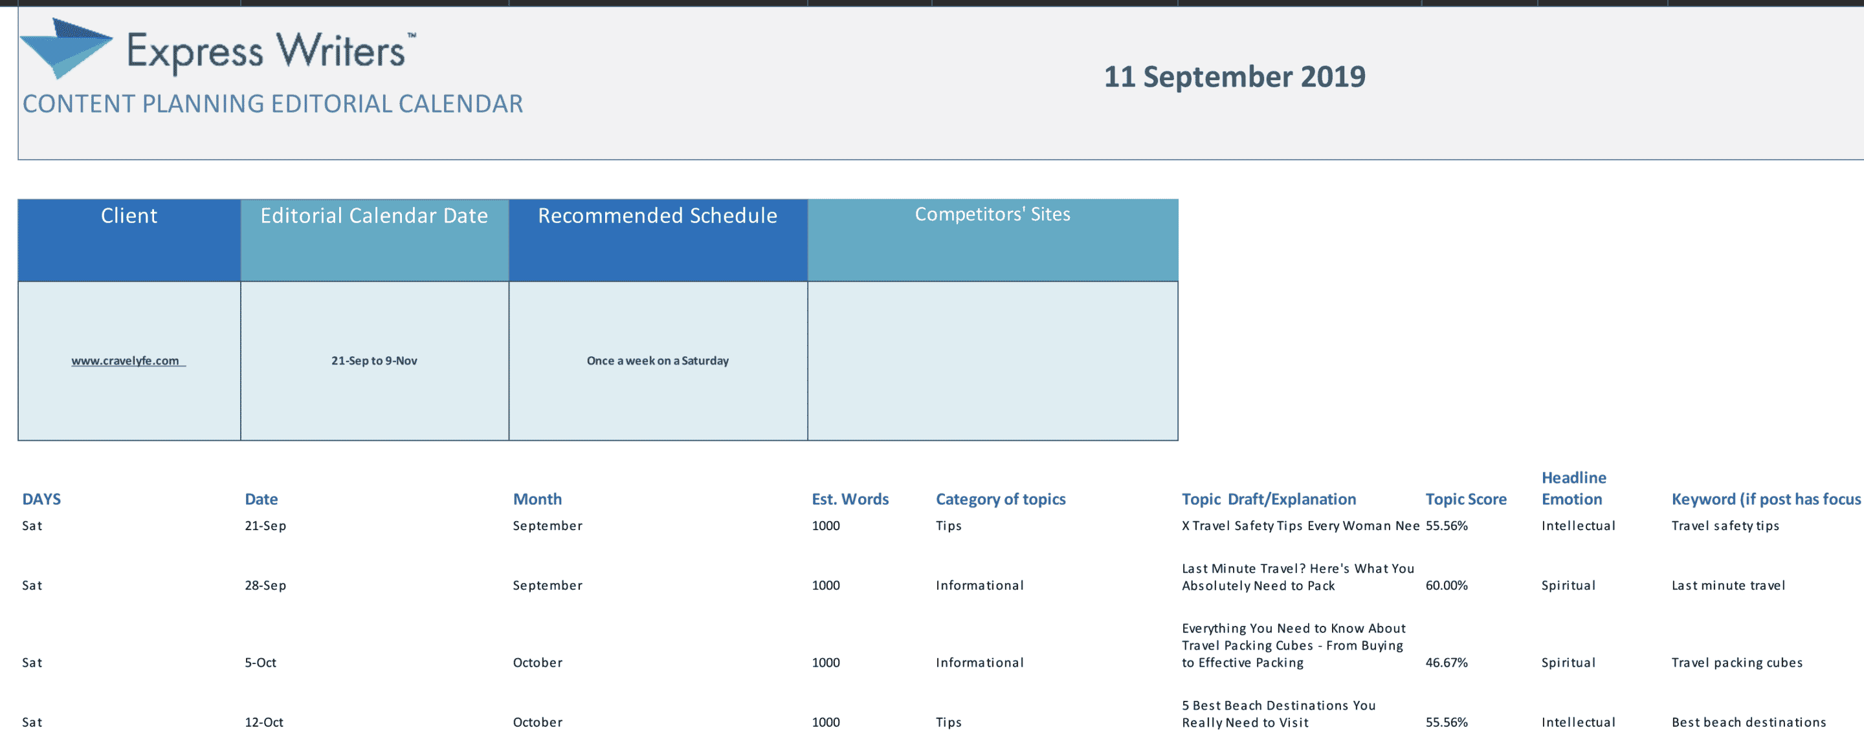
Task: Select the Travel Packing Cubes topic cell
Action: 1294,645
